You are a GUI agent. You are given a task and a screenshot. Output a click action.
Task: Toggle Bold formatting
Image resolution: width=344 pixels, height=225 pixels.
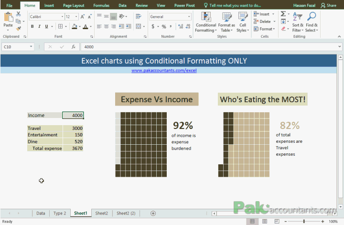[x=32, y=27]
